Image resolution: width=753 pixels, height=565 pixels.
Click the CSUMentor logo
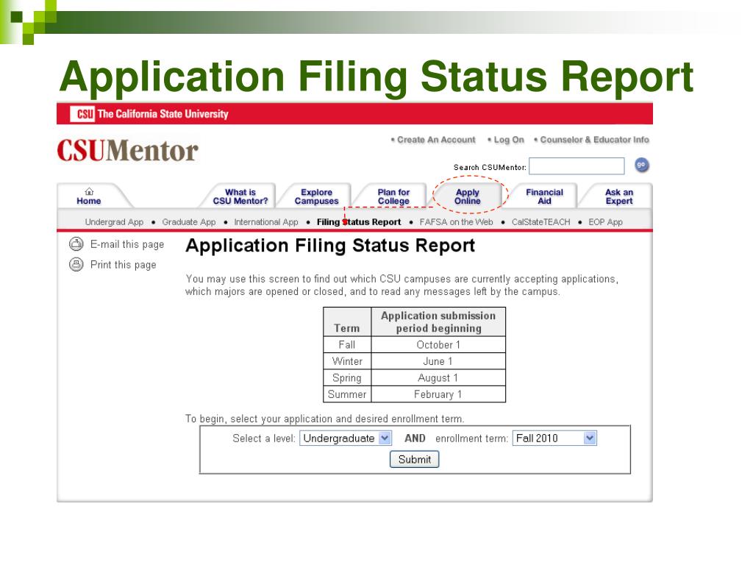pos(128,150)
